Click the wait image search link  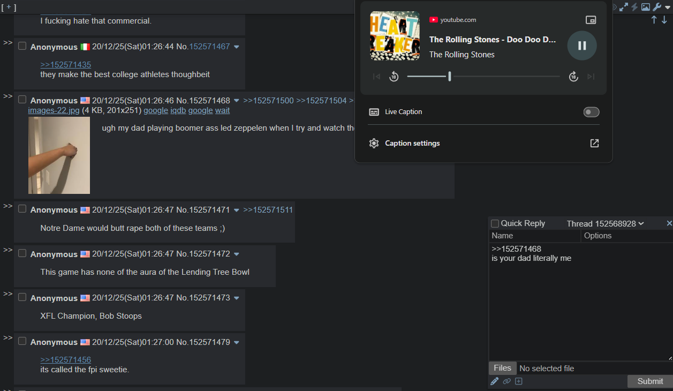coord(223,110)
